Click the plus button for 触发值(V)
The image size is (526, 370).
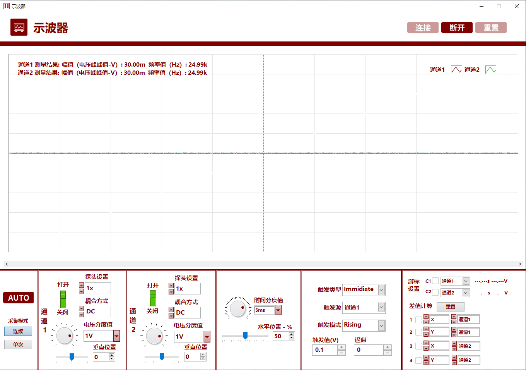(x=342, y=347)
